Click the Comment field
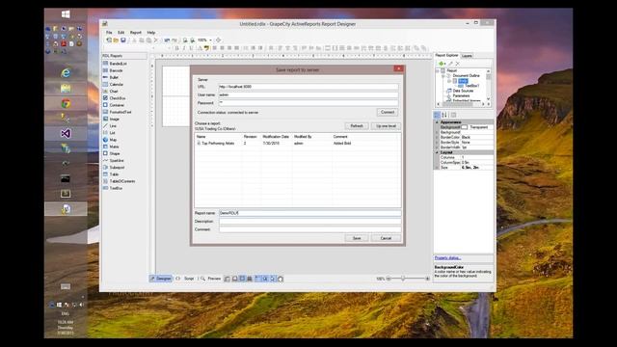Viewport: 617px width, 347px height. tap(310, 229)
